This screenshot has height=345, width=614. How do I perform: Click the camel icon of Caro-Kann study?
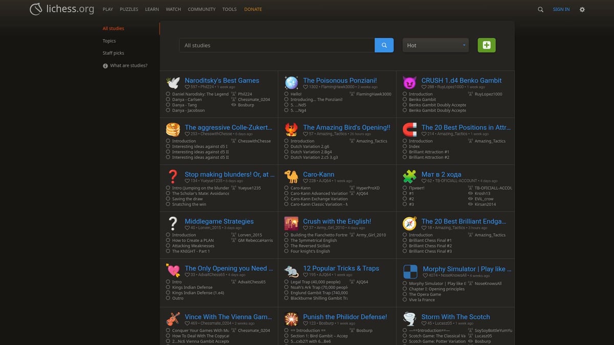[291, 177]
